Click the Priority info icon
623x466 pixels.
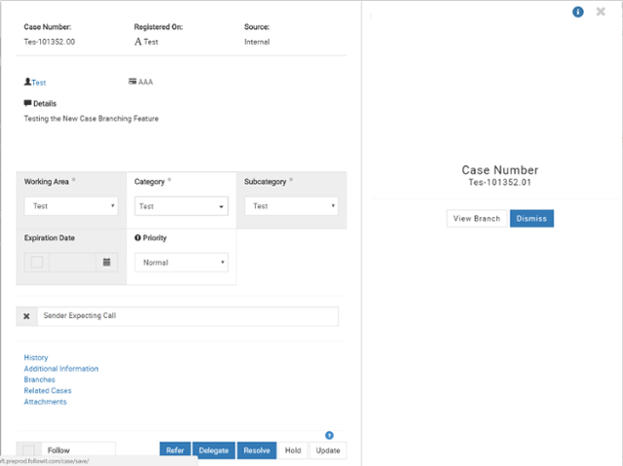(137, 238)
